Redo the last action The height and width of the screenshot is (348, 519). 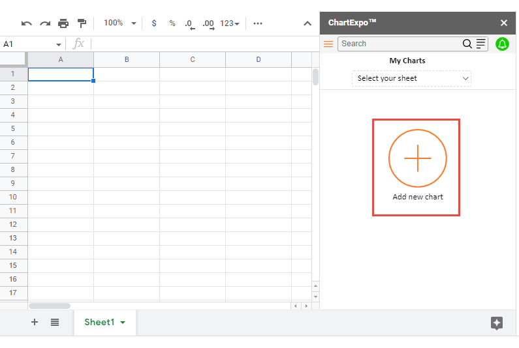pos(45,23)
